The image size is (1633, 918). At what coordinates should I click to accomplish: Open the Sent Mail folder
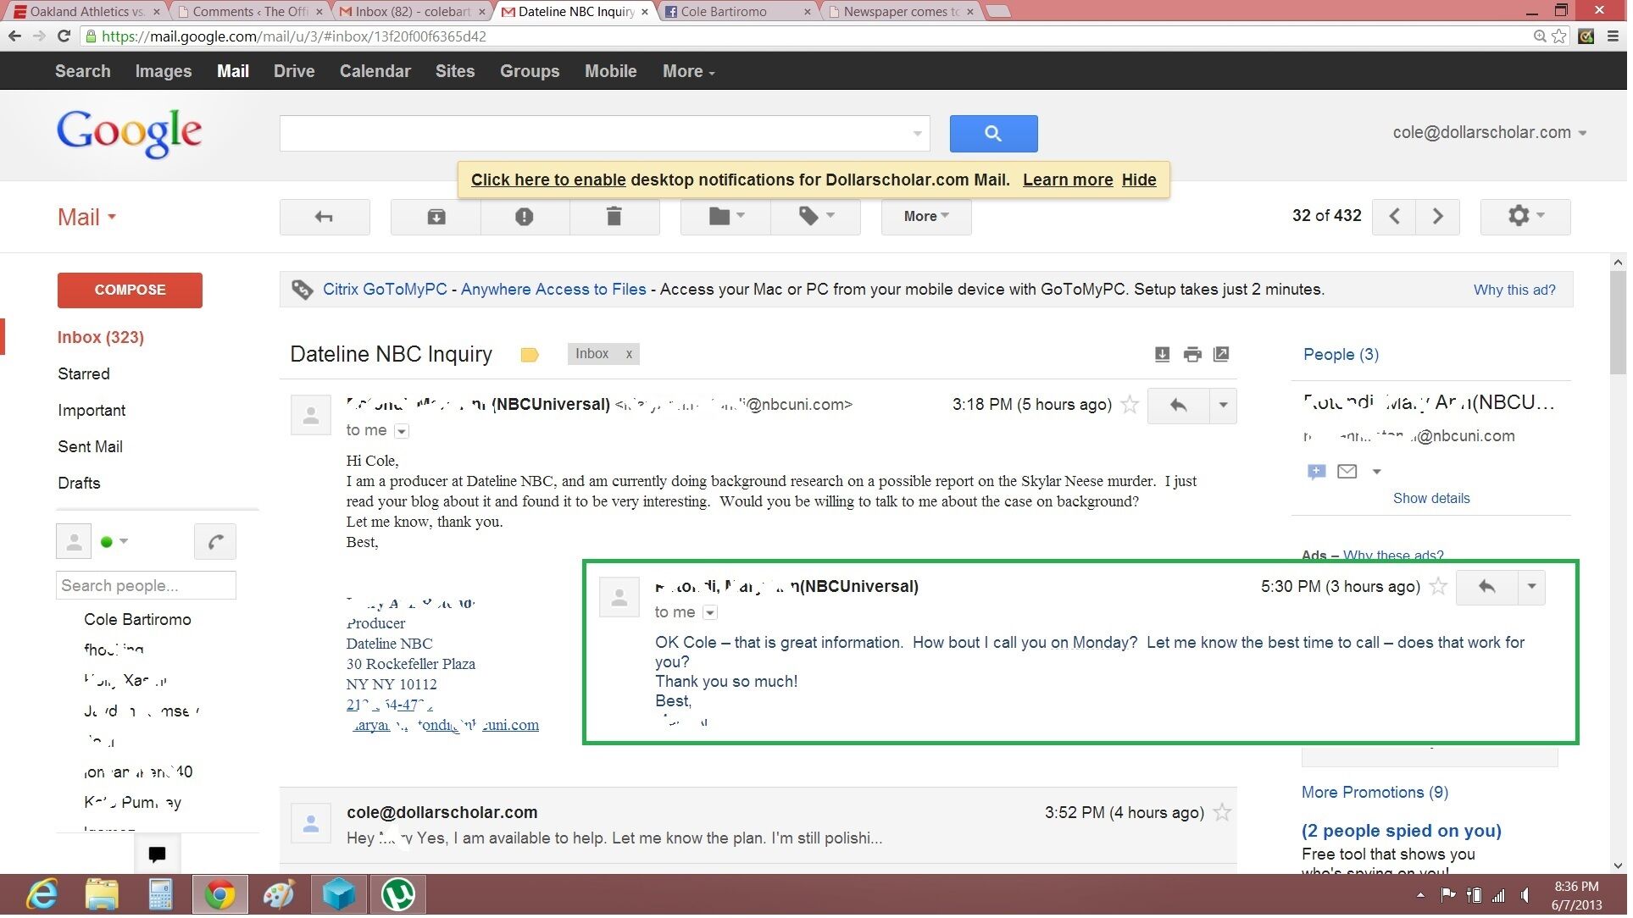tap(91, 448)
